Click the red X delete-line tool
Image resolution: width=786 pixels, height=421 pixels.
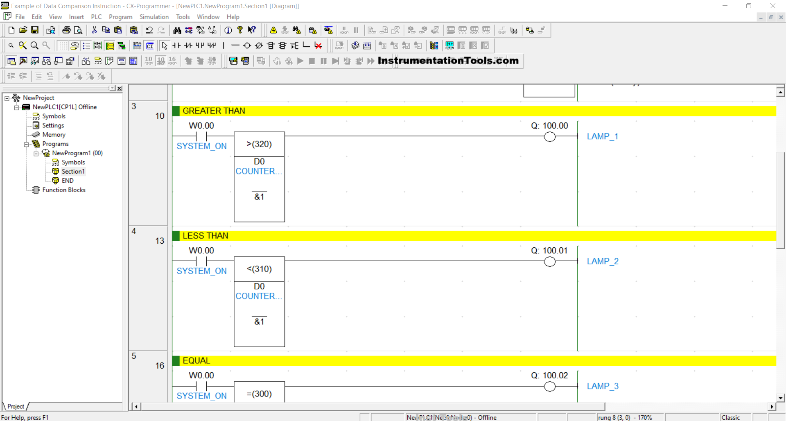(318, 45)
